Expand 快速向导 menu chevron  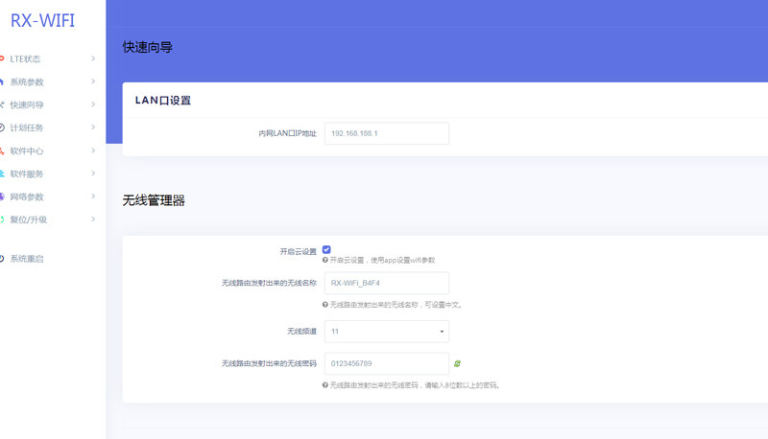pyautogui.click(x=93, y=104)
